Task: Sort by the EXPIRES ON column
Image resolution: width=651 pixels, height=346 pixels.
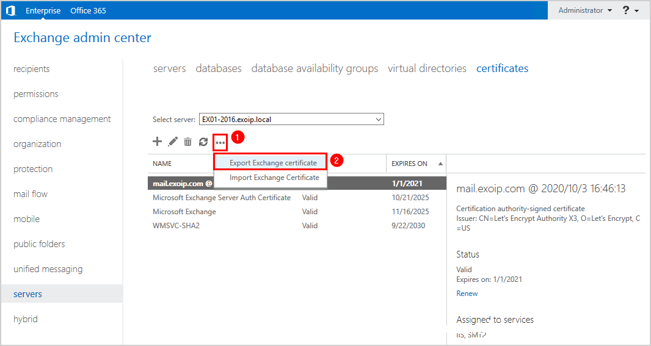Action: click(416, 164)
